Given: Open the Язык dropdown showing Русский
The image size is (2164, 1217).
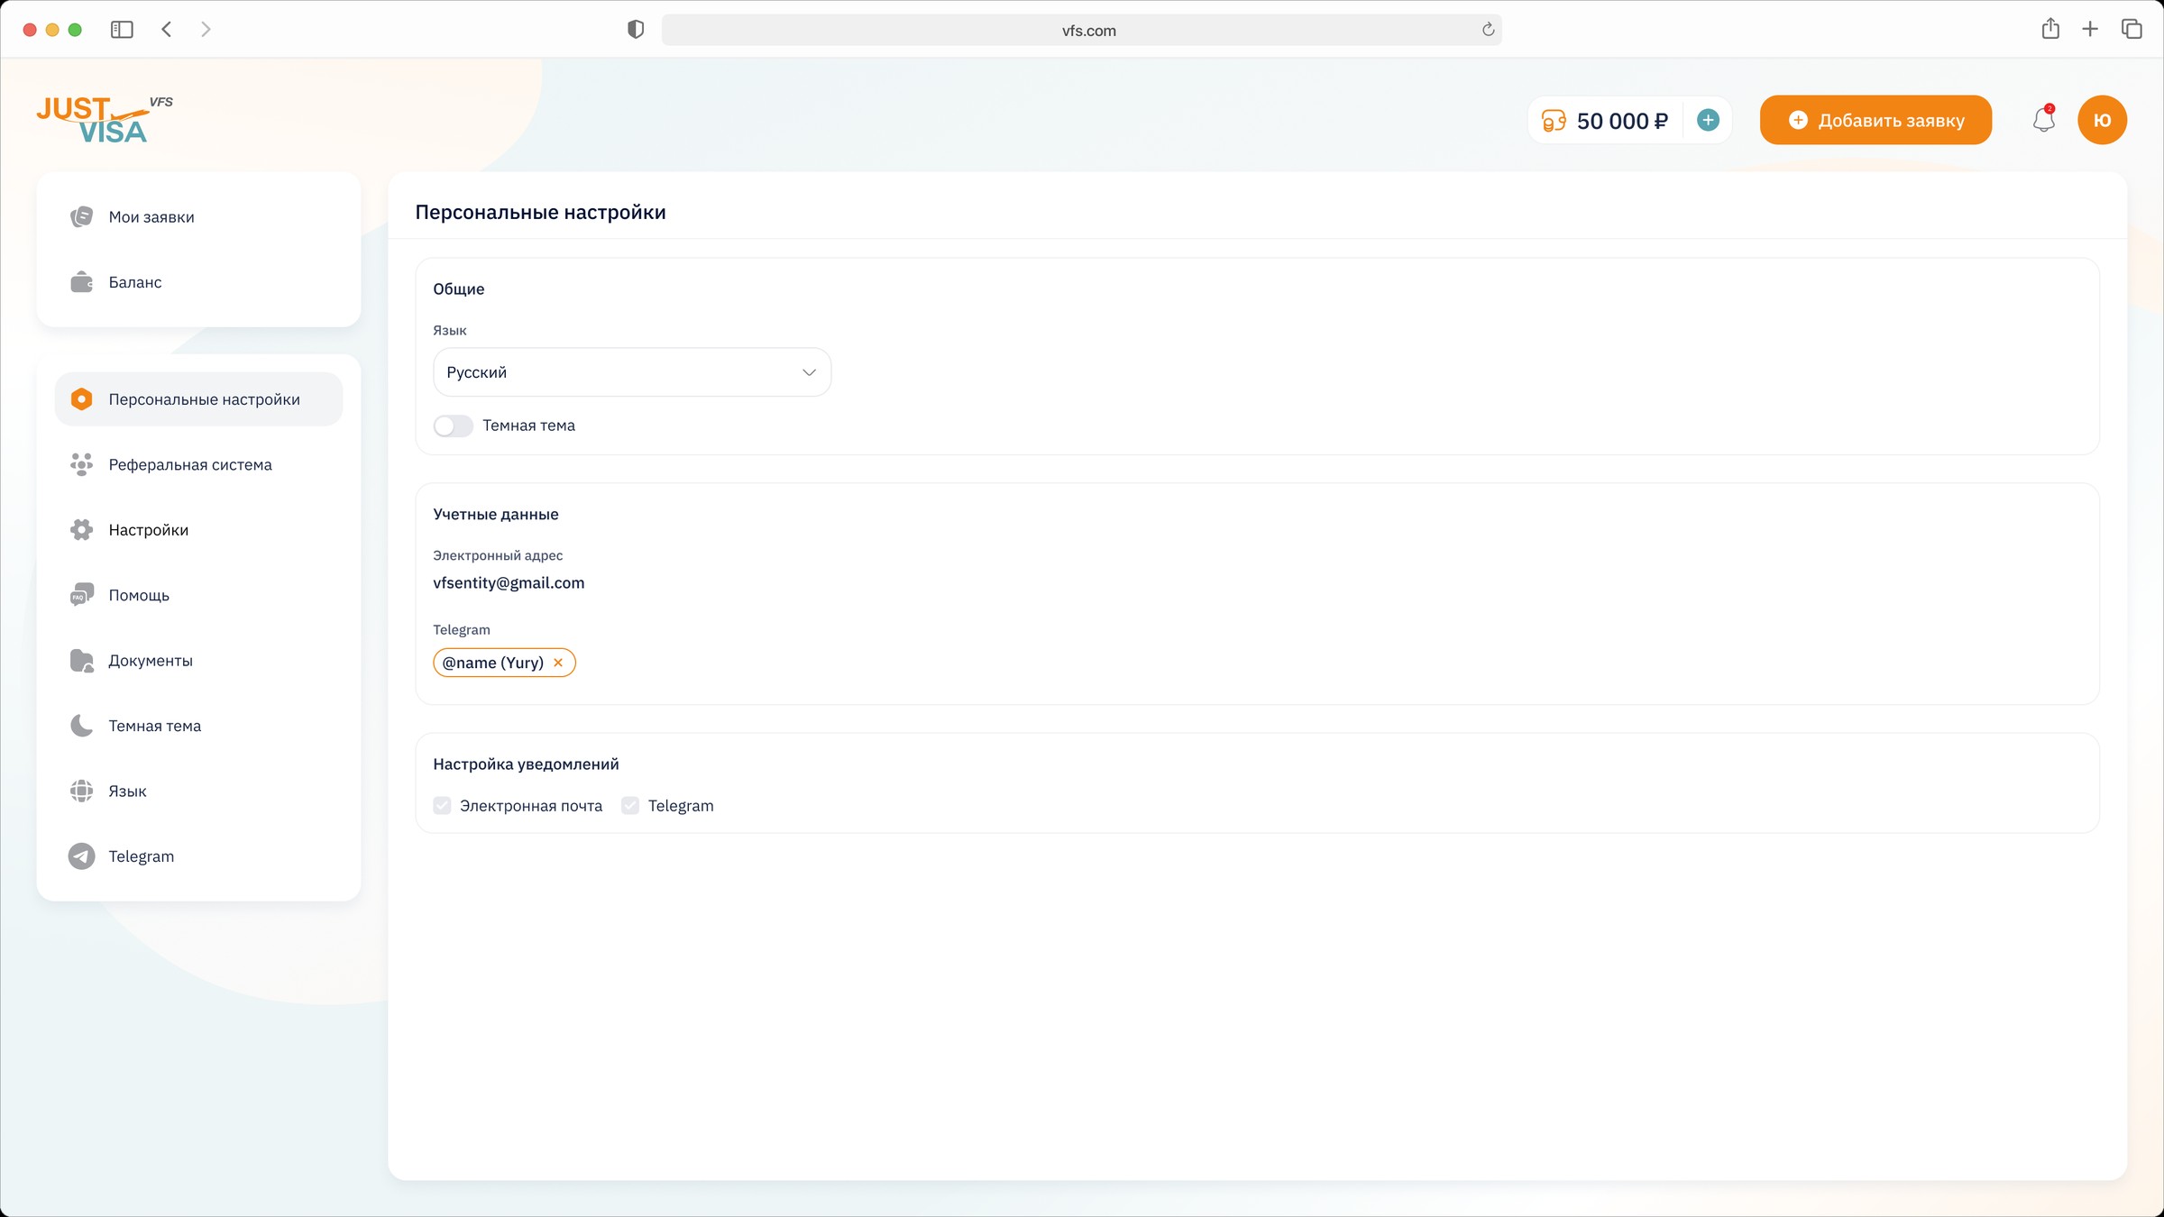Looking at the screenshot, I should pyautogui.click(x=632, y=372).
